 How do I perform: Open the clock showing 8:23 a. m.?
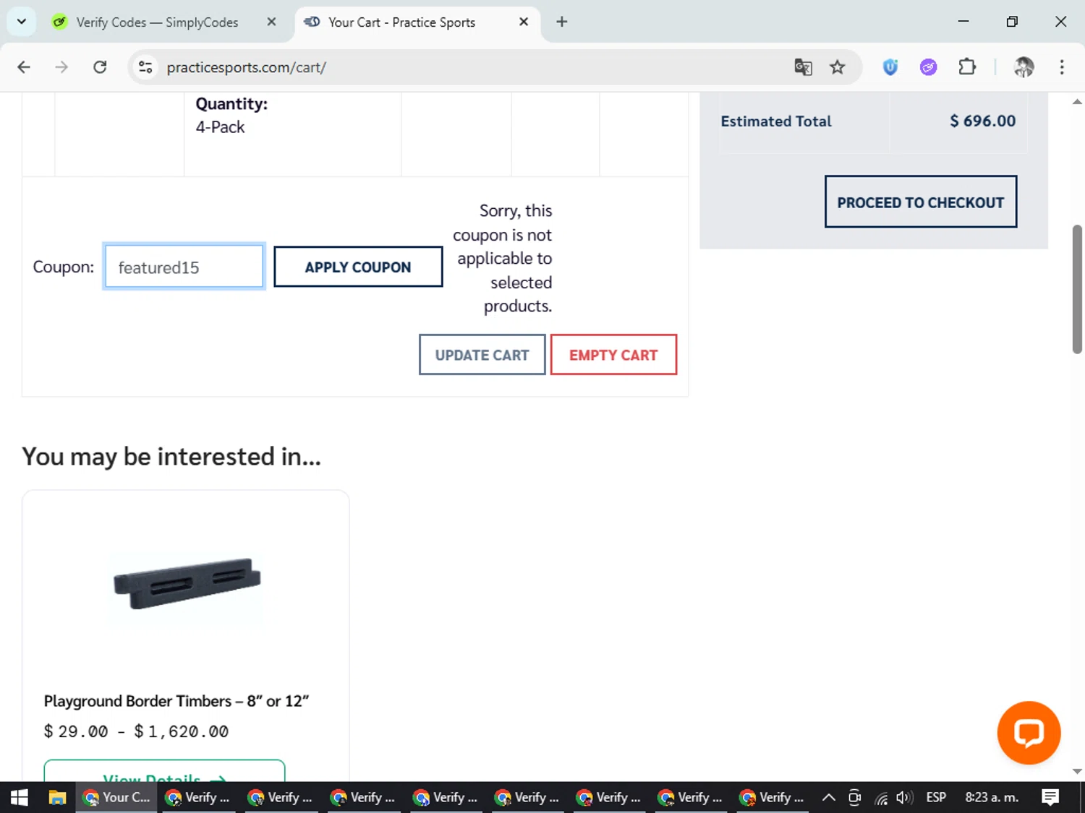click(x=992, y=797)
